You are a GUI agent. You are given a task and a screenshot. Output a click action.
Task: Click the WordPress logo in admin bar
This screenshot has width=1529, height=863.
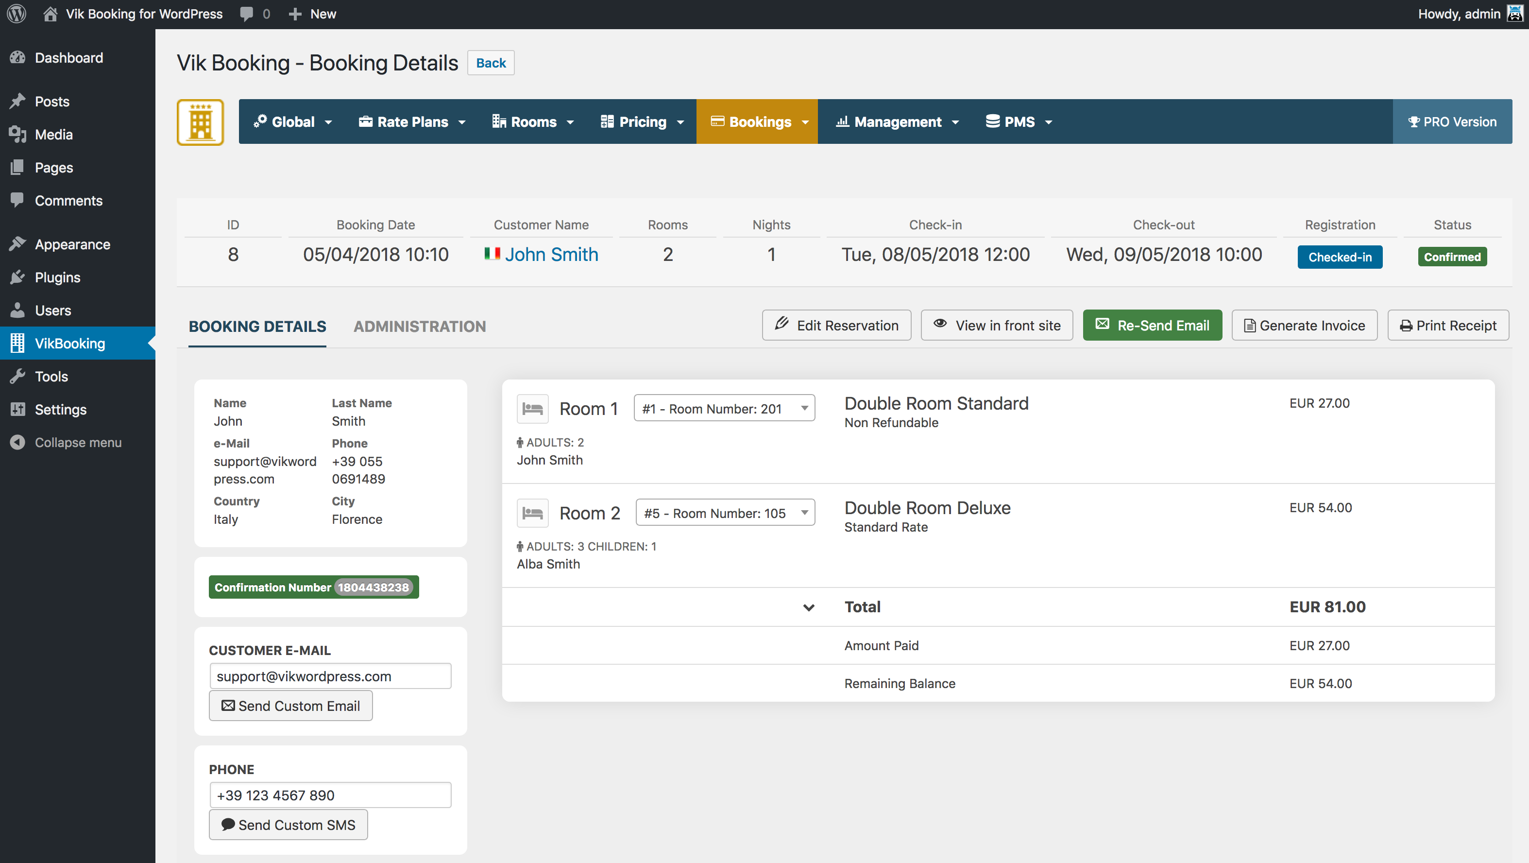click(17, 14)
